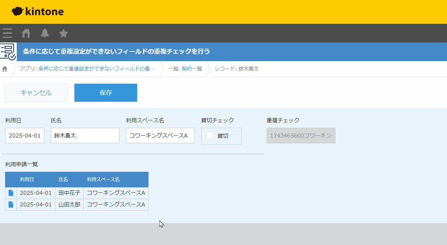Edit the 利用スペース名 text field

coord(160,136)
